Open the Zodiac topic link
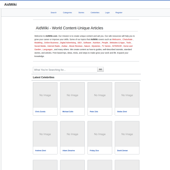The height and width of the screenshot is (170, 170). click(x=64, y=46)
